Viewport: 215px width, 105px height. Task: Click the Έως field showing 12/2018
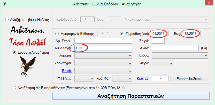point(192,34)
